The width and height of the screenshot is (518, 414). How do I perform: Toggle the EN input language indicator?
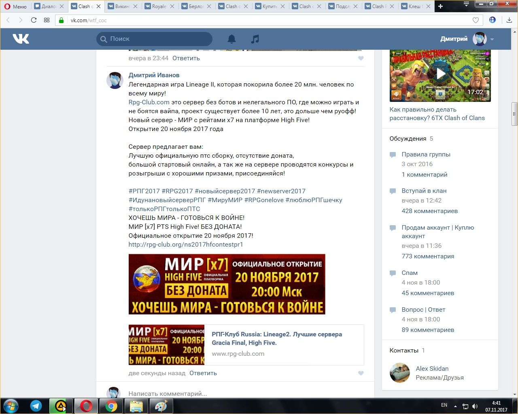[444, 405]
